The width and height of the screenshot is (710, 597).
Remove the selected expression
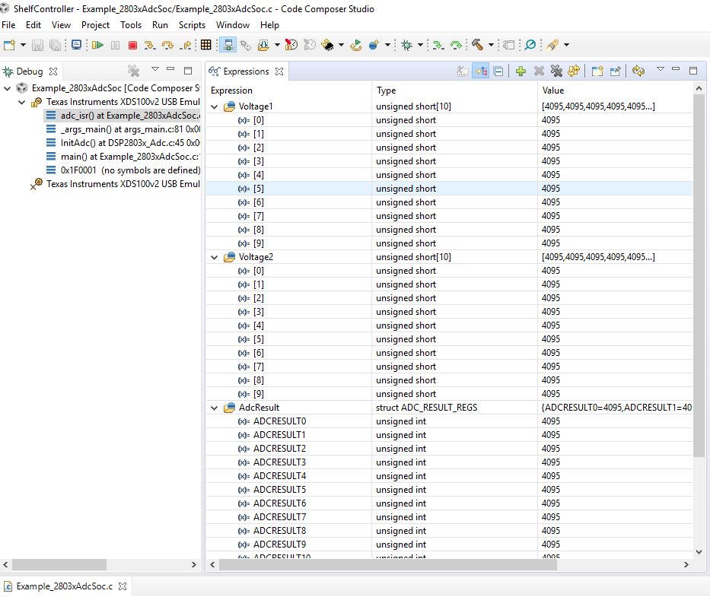[538, 71]
